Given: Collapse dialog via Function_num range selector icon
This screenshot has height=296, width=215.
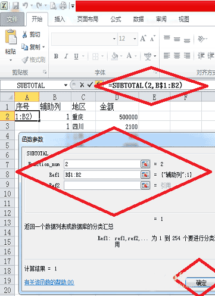Looking at the screenshot, I should [x=145, y=164].
